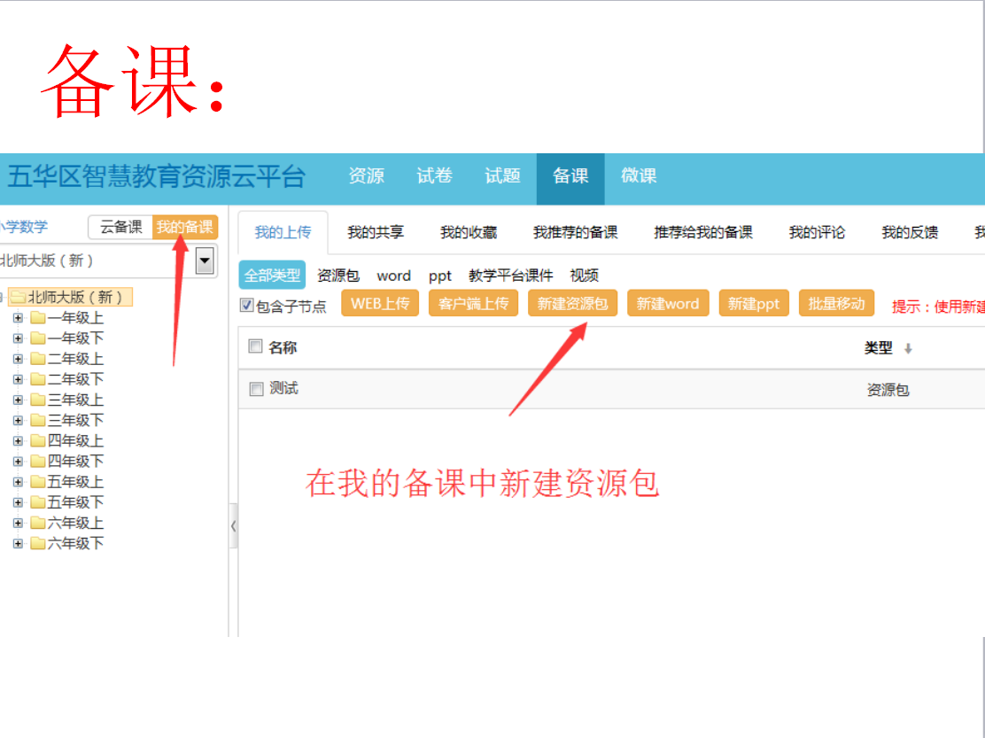
Task: Switch to the 我的反馈 tab
Action: click(910, 232)
